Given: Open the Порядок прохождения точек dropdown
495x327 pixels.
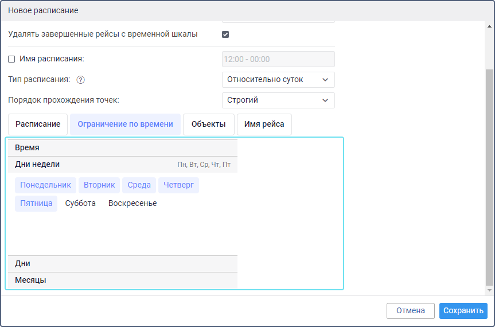Looking at the screenshot, I should tap(278, 100).
